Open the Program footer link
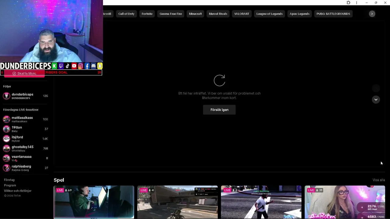This screenshot has height=219, width=390. click(10, 185)
